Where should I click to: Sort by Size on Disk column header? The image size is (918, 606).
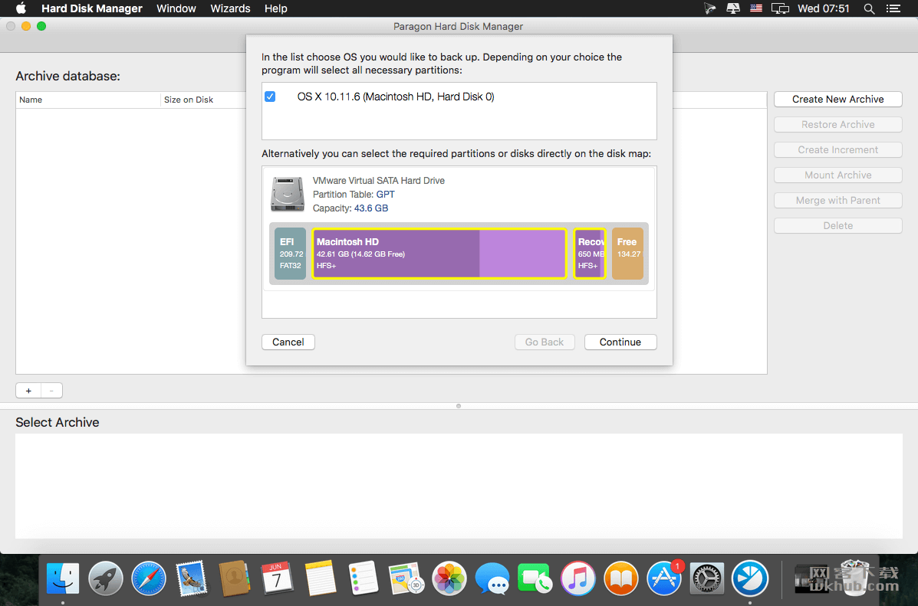[203, 100]
